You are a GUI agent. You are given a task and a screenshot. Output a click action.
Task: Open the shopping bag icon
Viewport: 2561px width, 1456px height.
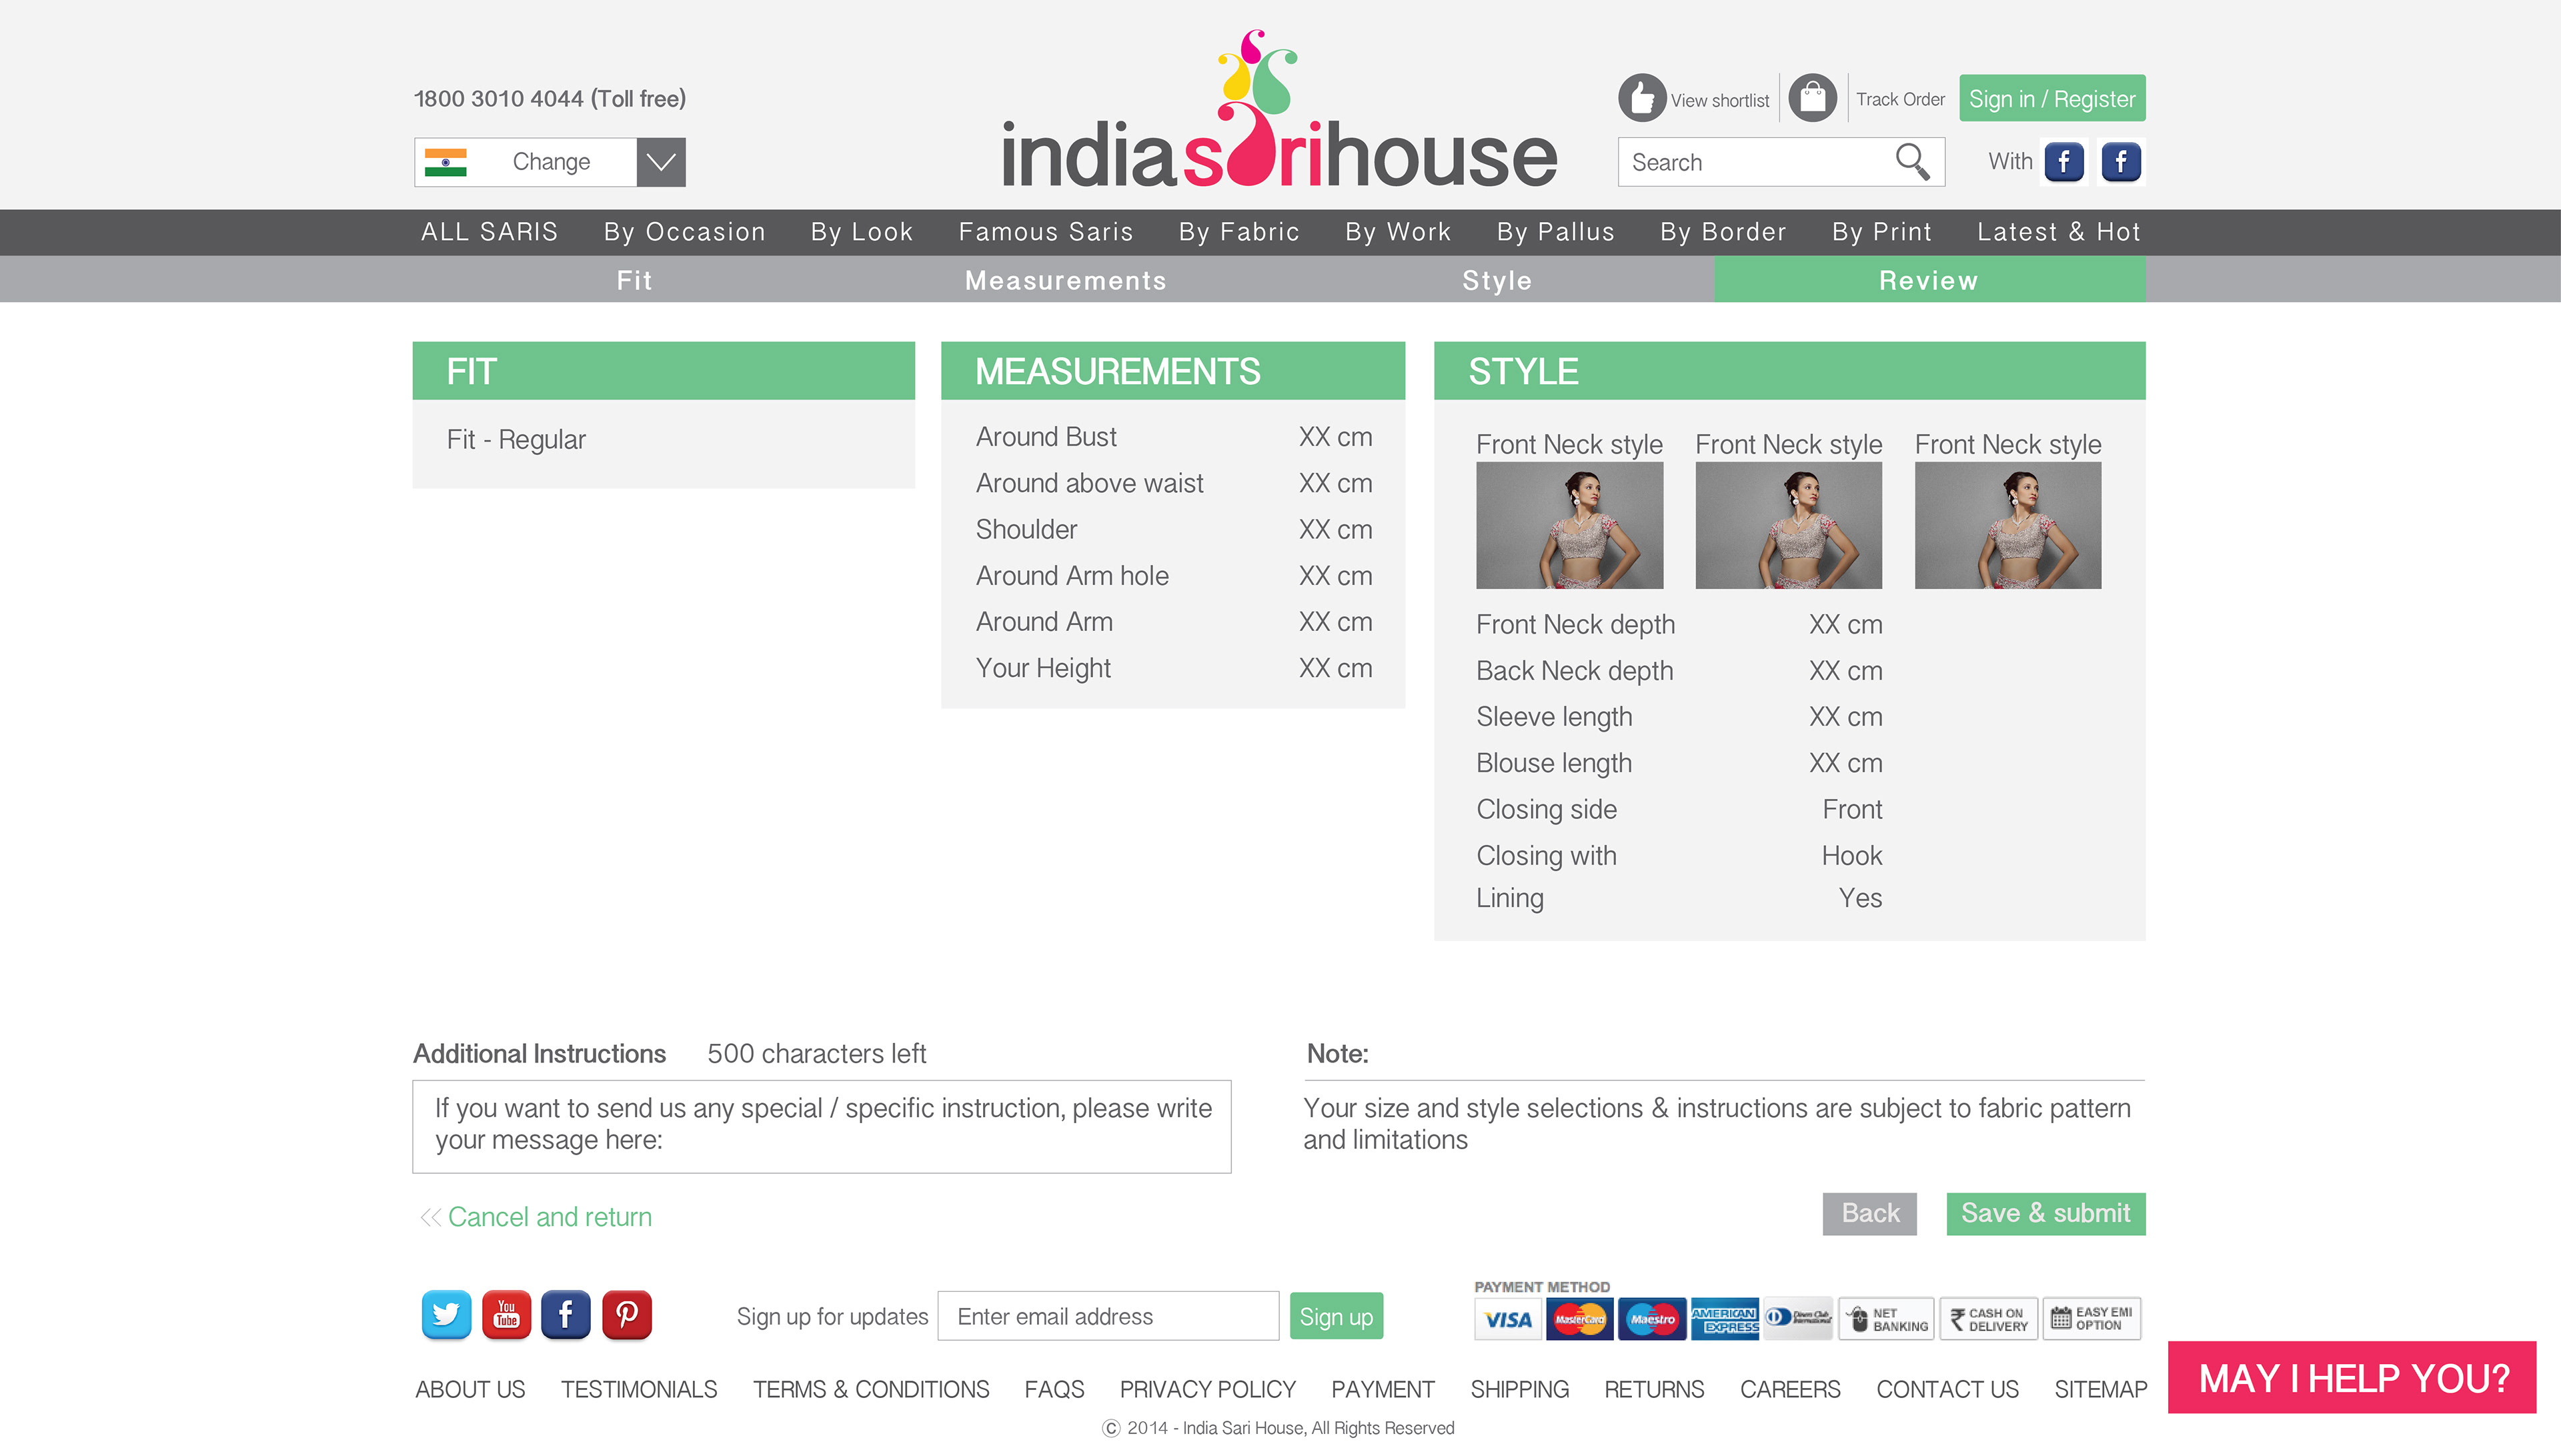tap(1812, 98)
